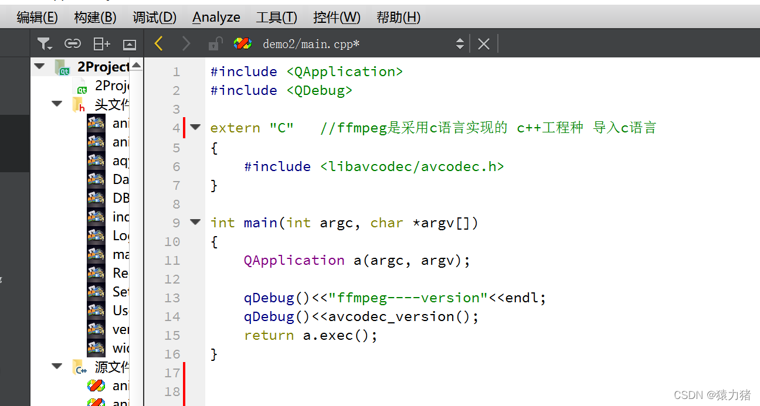Select header file starting with DB
Viewport: 760px width, 406px height.
(x=121, y=198)
